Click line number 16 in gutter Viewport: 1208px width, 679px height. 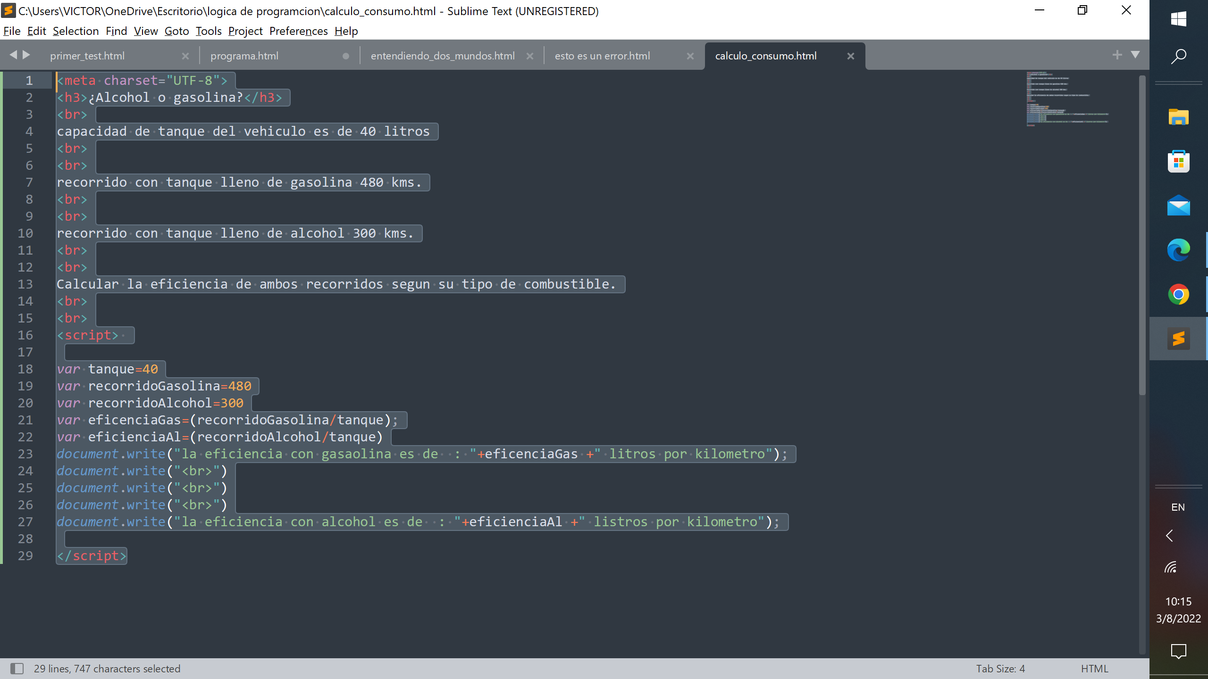25,335
